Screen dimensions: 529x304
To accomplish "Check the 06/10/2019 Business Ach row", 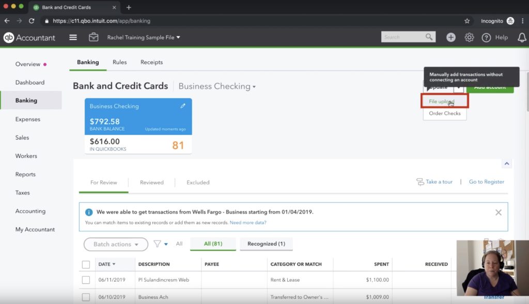I will pyautogui.click(x=86, y=297).
